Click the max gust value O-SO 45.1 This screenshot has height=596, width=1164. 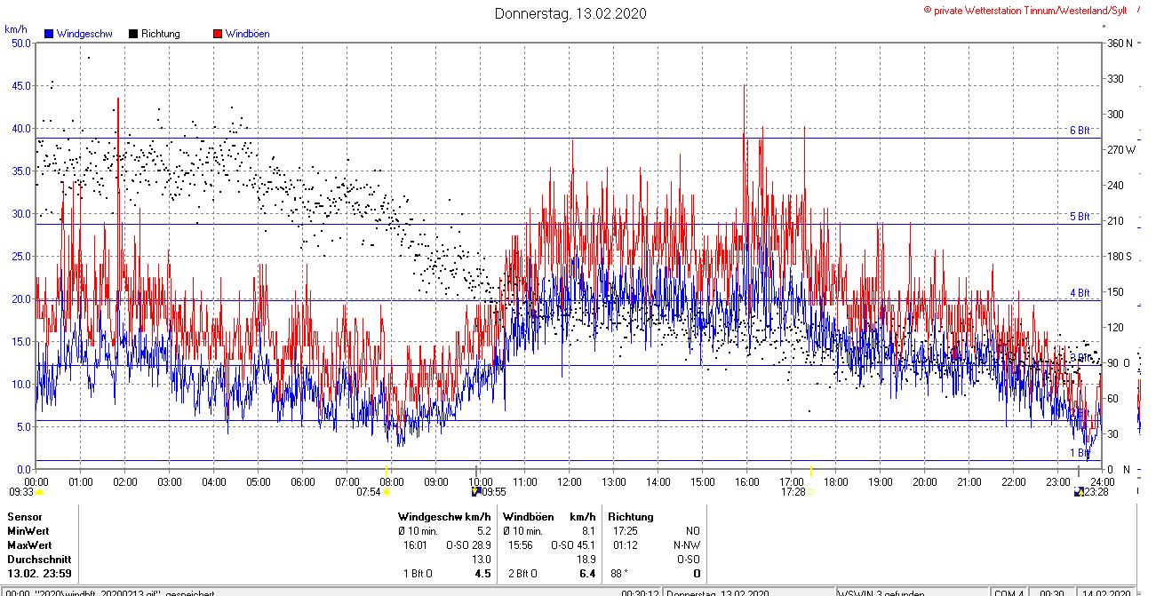(x=573, y=545)
